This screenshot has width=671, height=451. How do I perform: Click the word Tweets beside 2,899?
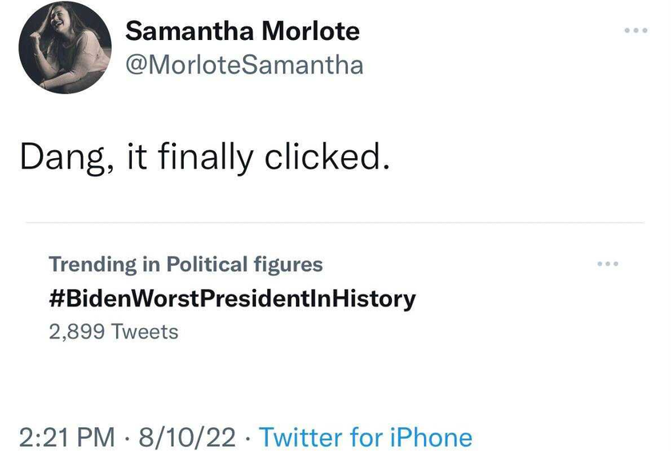(x=145, y=331)
